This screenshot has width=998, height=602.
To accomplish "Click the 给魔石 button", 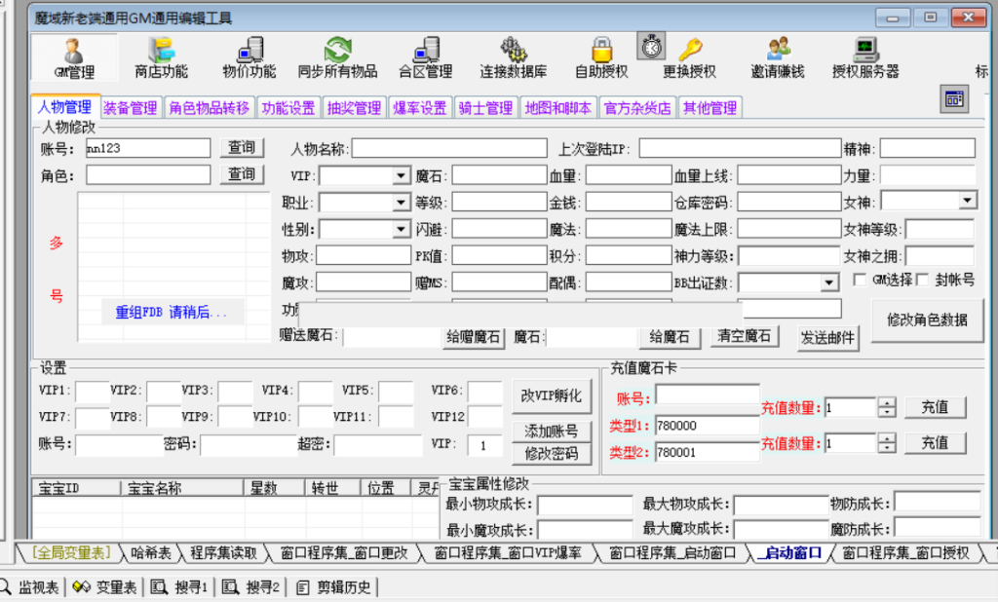I will tap(669, 337).
